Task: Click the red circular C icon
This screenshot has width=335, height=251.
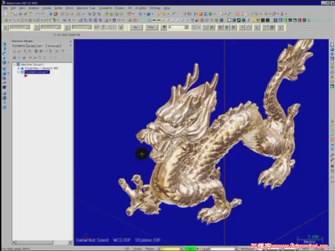Action: (135, 20)
